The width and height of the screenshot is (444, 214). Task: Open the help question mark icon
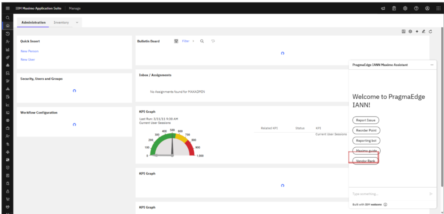(x=416, y=9)
